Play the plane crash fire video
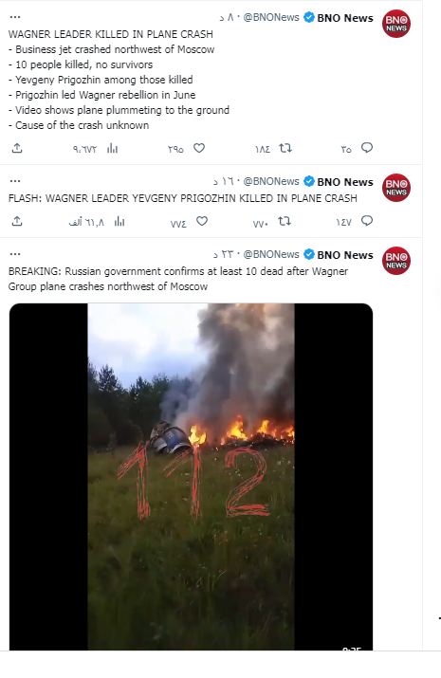Image resolution: width=441 pixels, height=678 pixels. point(191,477)
